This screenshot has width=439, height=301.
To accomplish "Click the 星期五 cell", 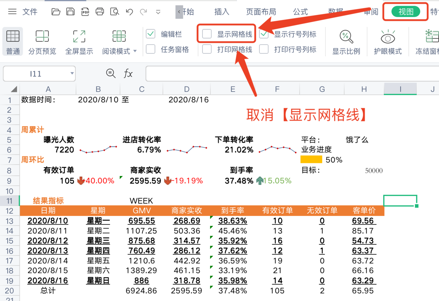I will click(x=98, y=261).
